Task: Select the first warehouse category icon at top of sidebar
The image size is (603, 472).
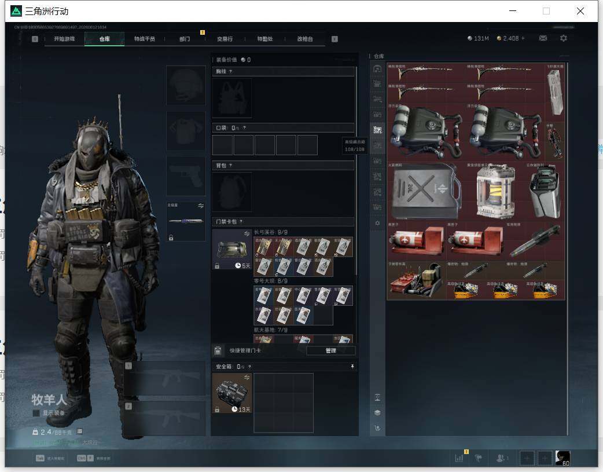Action: point(377,69)
